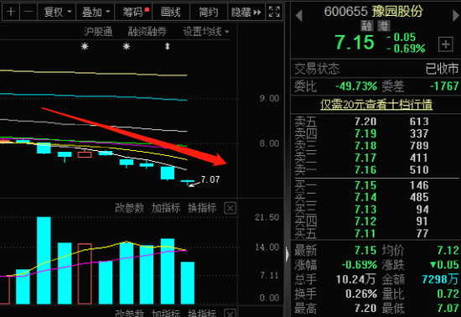The image size is (461, 317).
Task: Select the 画线 drawing tool
Action: [x=171, y=12]
